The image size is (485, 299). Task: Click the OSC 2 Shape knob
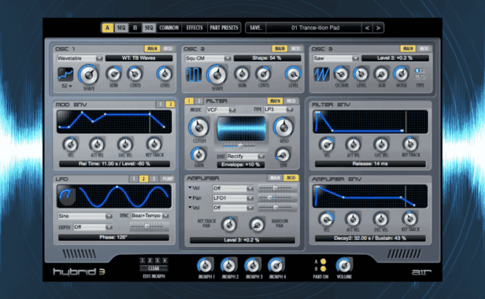point(217,75)
